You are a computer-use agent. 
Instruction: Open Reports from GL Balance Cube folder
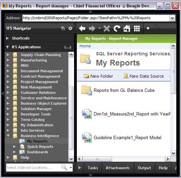point(124,90)
